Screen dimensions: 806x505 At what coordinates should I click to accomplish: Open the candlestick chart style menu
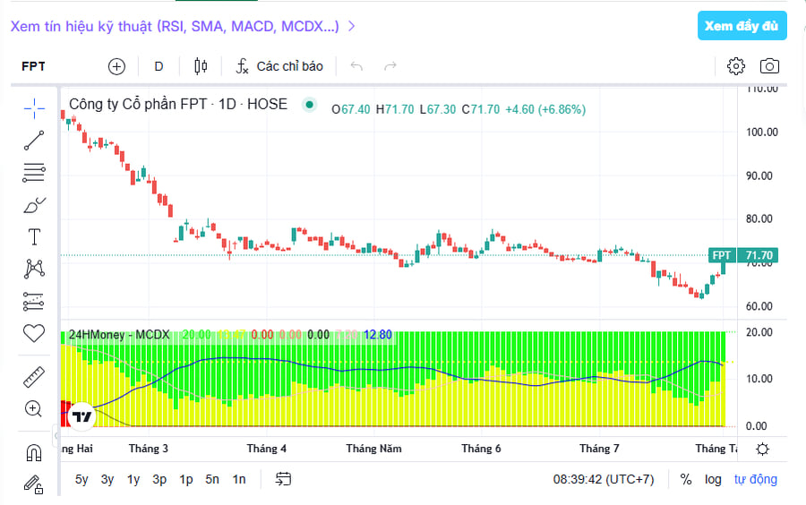click(201, 66)
